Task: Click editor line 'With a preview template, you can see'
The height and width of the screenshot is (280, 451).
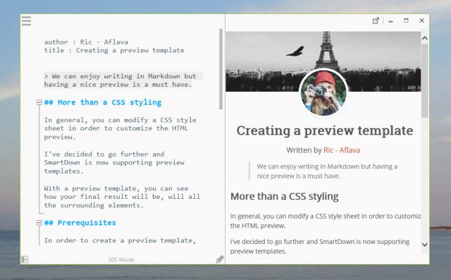Action: 116,188
